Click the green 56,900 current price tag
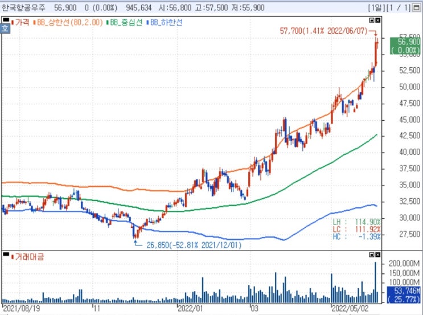 point(405,46)
